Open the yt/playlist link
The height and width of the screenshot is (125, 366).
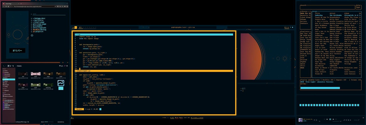tap(38, 32)
